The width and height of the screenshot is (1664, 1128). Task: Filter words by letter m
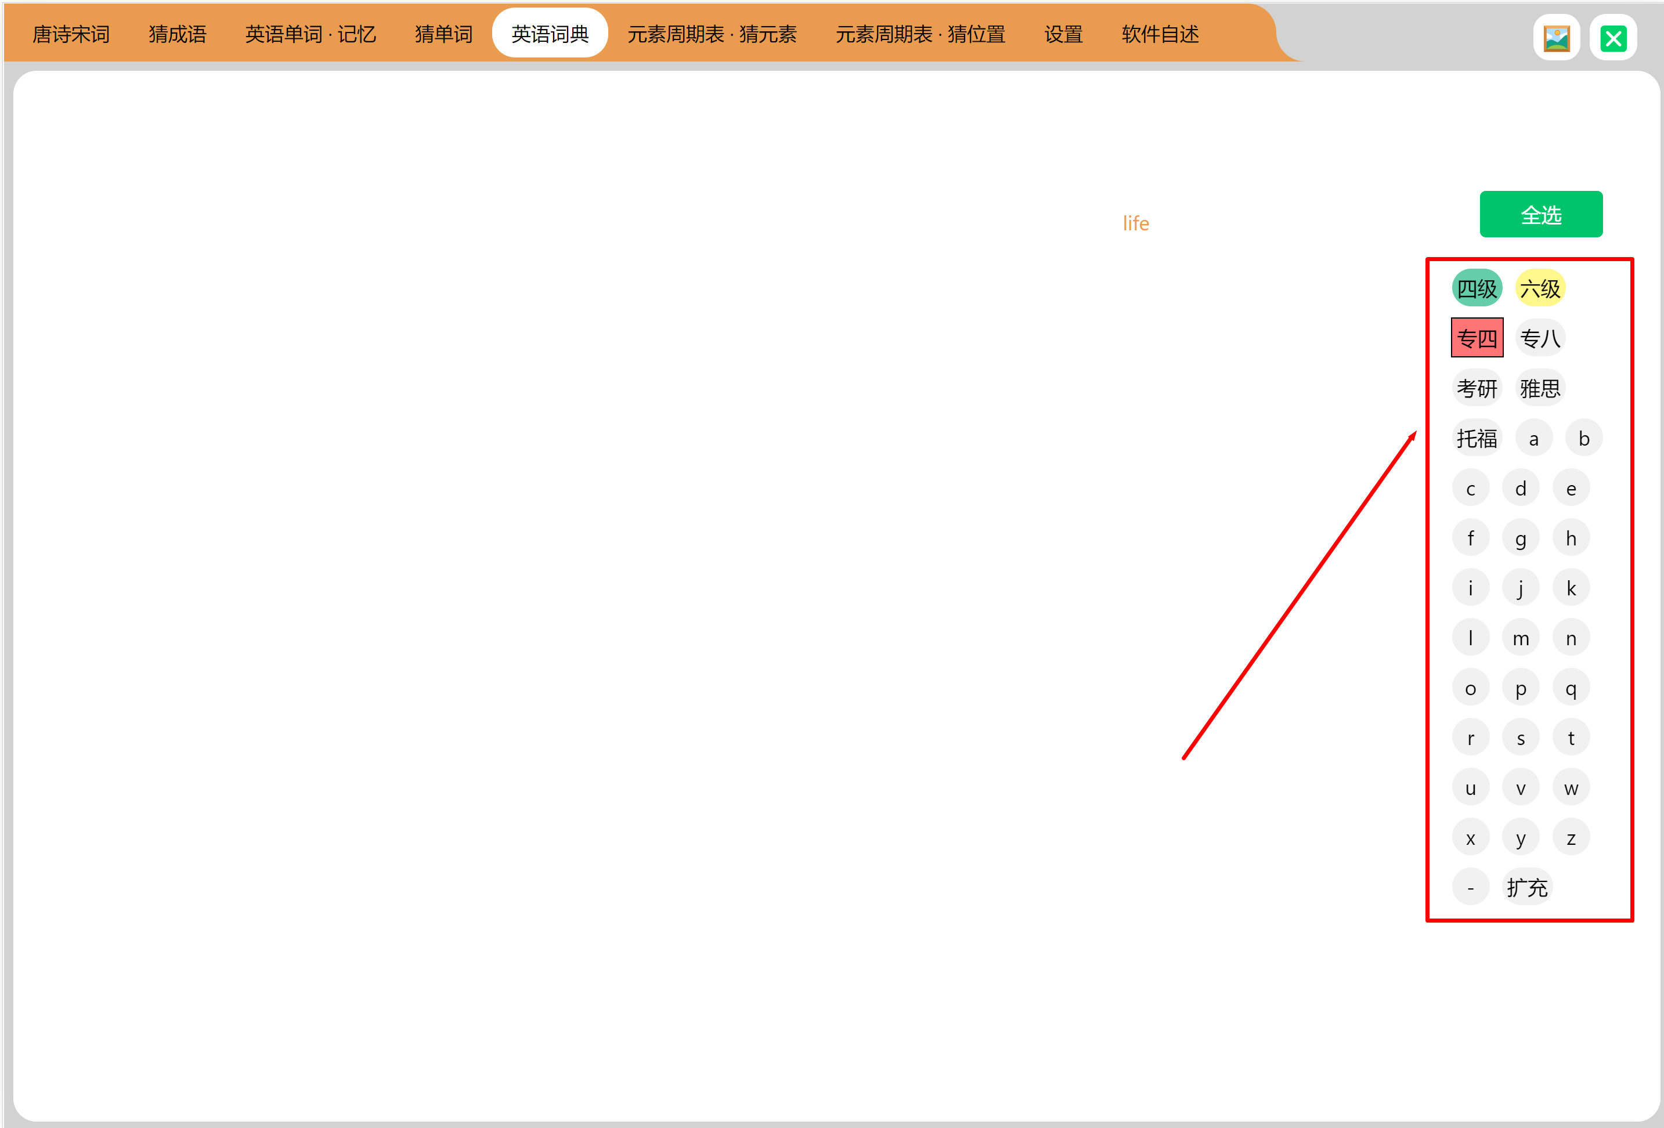[x=1520, y=638]
